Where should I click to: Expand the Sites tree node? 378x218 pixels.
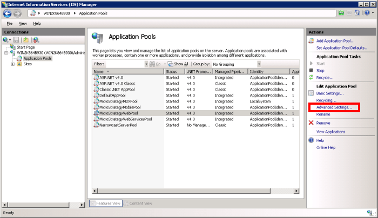(x=13, y=64)
